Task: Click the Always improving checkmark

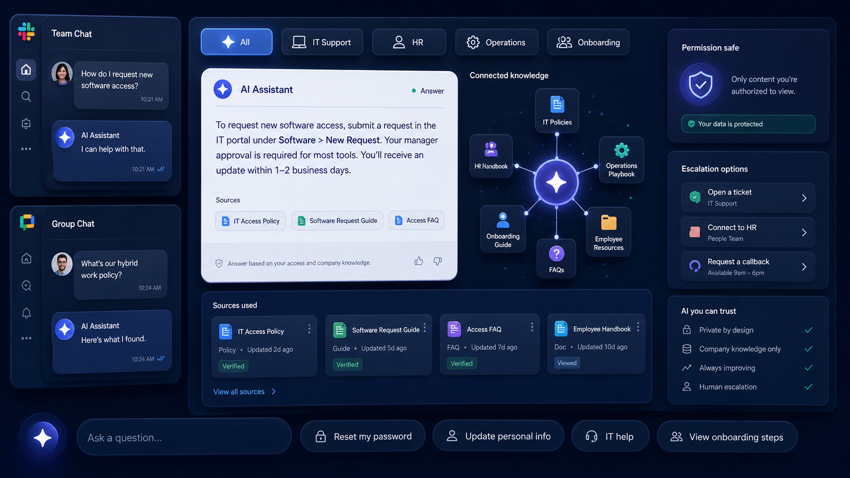Action: point(808,368)
